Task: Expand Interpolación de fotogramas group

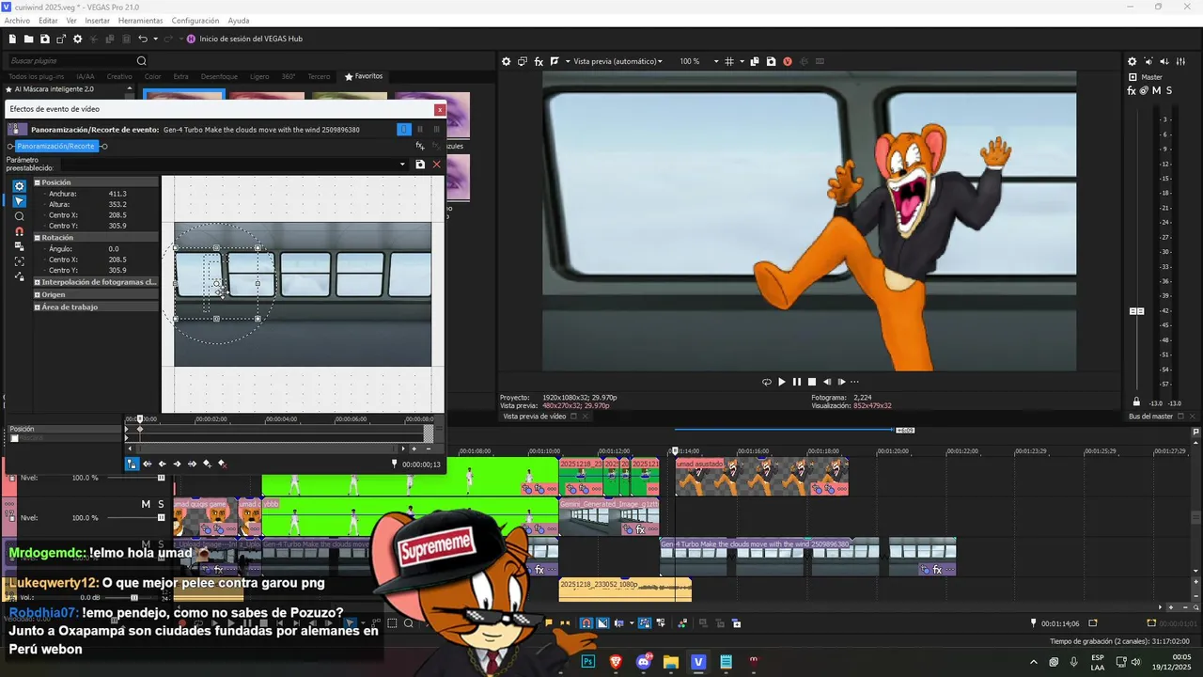Action: 38,282
